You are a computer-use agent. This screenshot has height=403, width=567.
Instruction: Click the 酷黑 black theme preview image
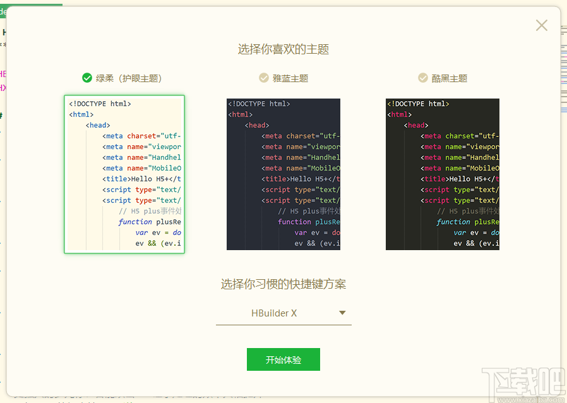(x=442, y=174)
